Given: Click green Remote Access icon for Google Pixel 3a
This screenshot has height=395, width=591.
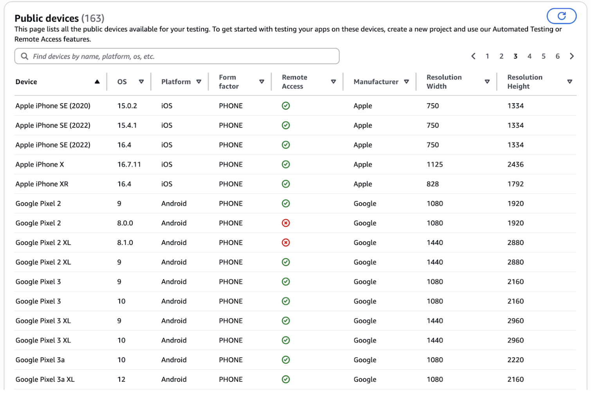Looking at the screenshot, I should (286, 360).
